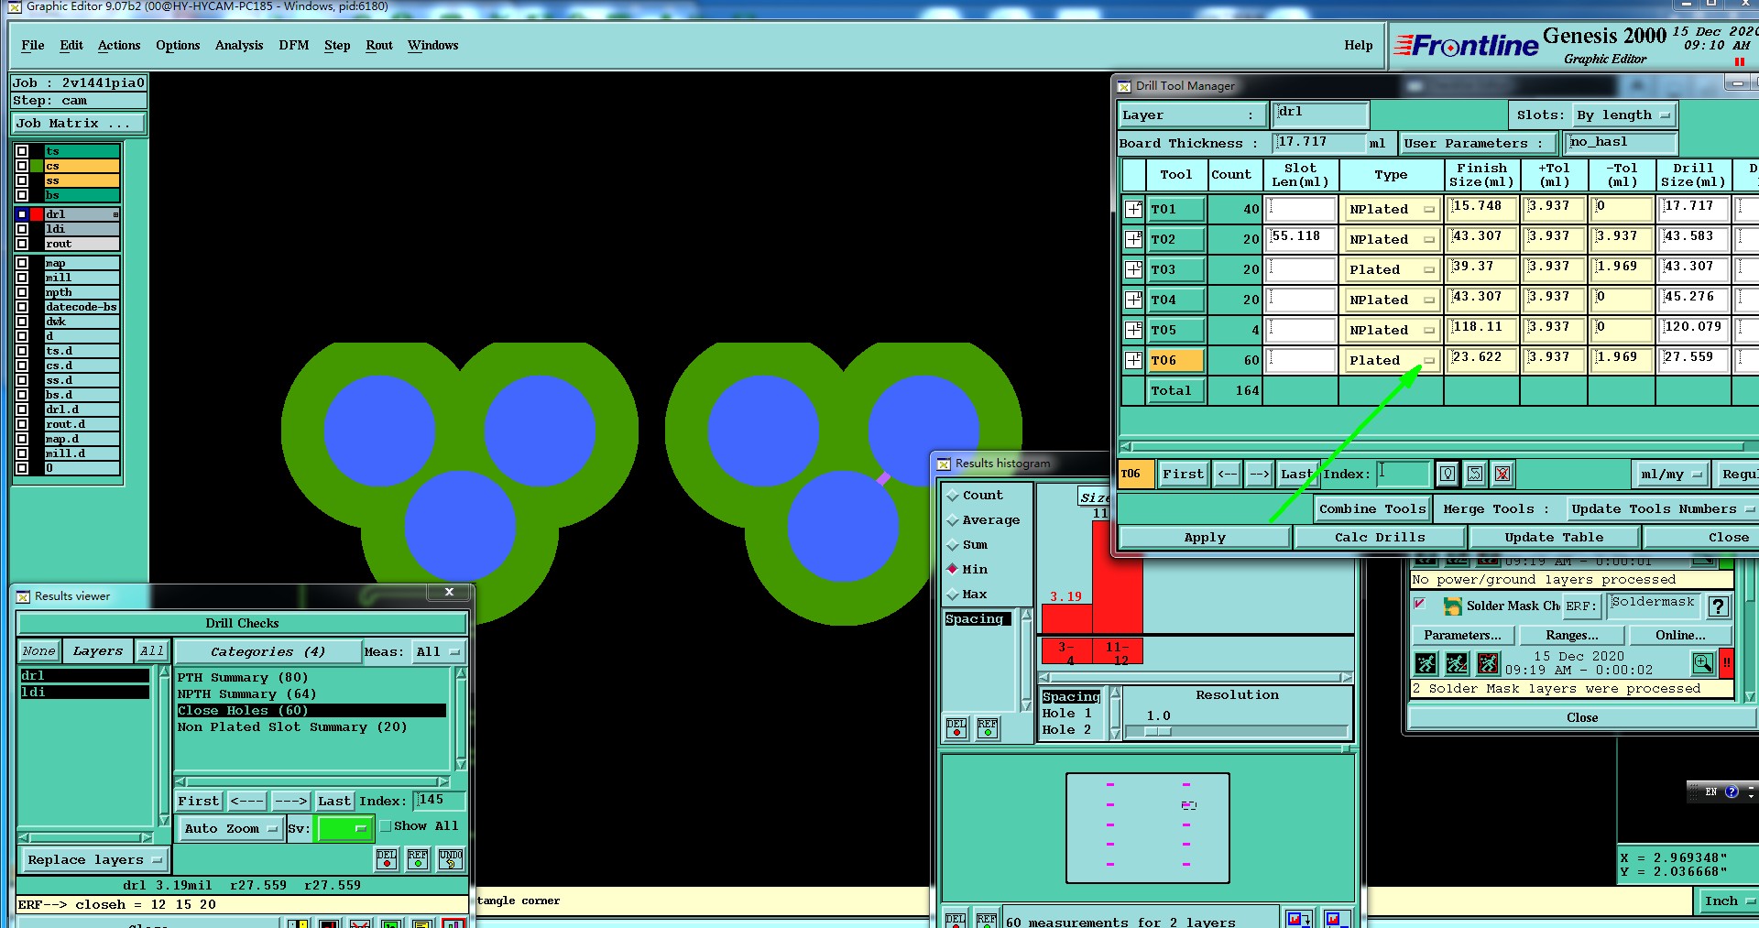Expand tool T01 row plus icon
Image resolution: width=1759 pixels, height=928 pixels.
(1134, 209)
